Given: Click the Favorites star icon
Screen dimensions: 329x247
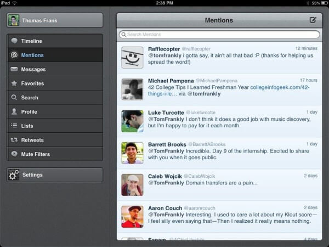Looking at the screenshot, I should click(14, 83).
